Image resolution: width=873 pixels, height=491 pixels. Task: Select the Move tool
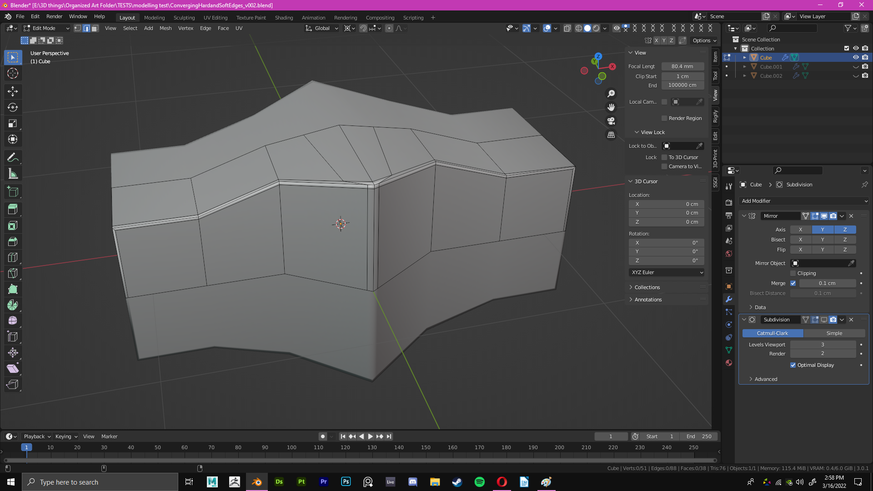[13, 91]
